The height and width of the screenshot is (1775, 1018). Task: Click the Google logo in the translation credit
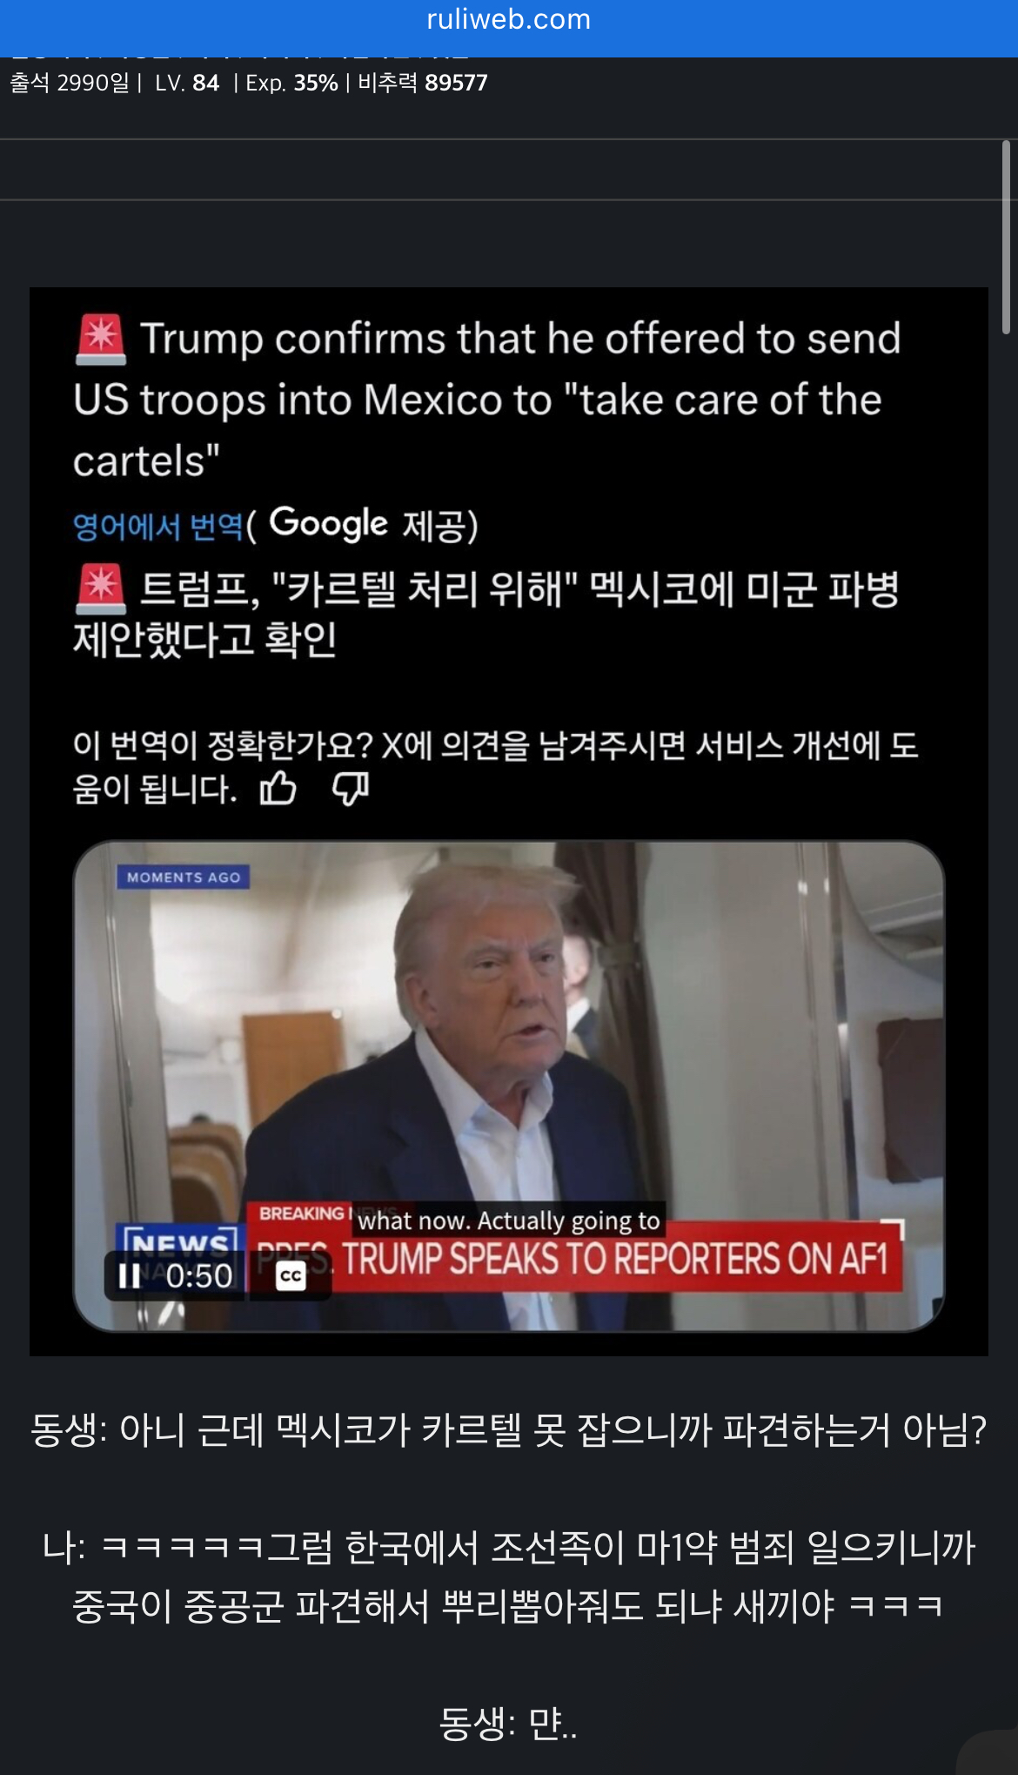329,523
